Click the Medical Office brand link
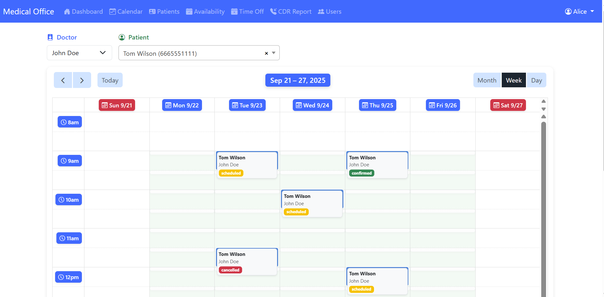Image resolution: width=604 pixels, height=297 pixels. [29, 12]
